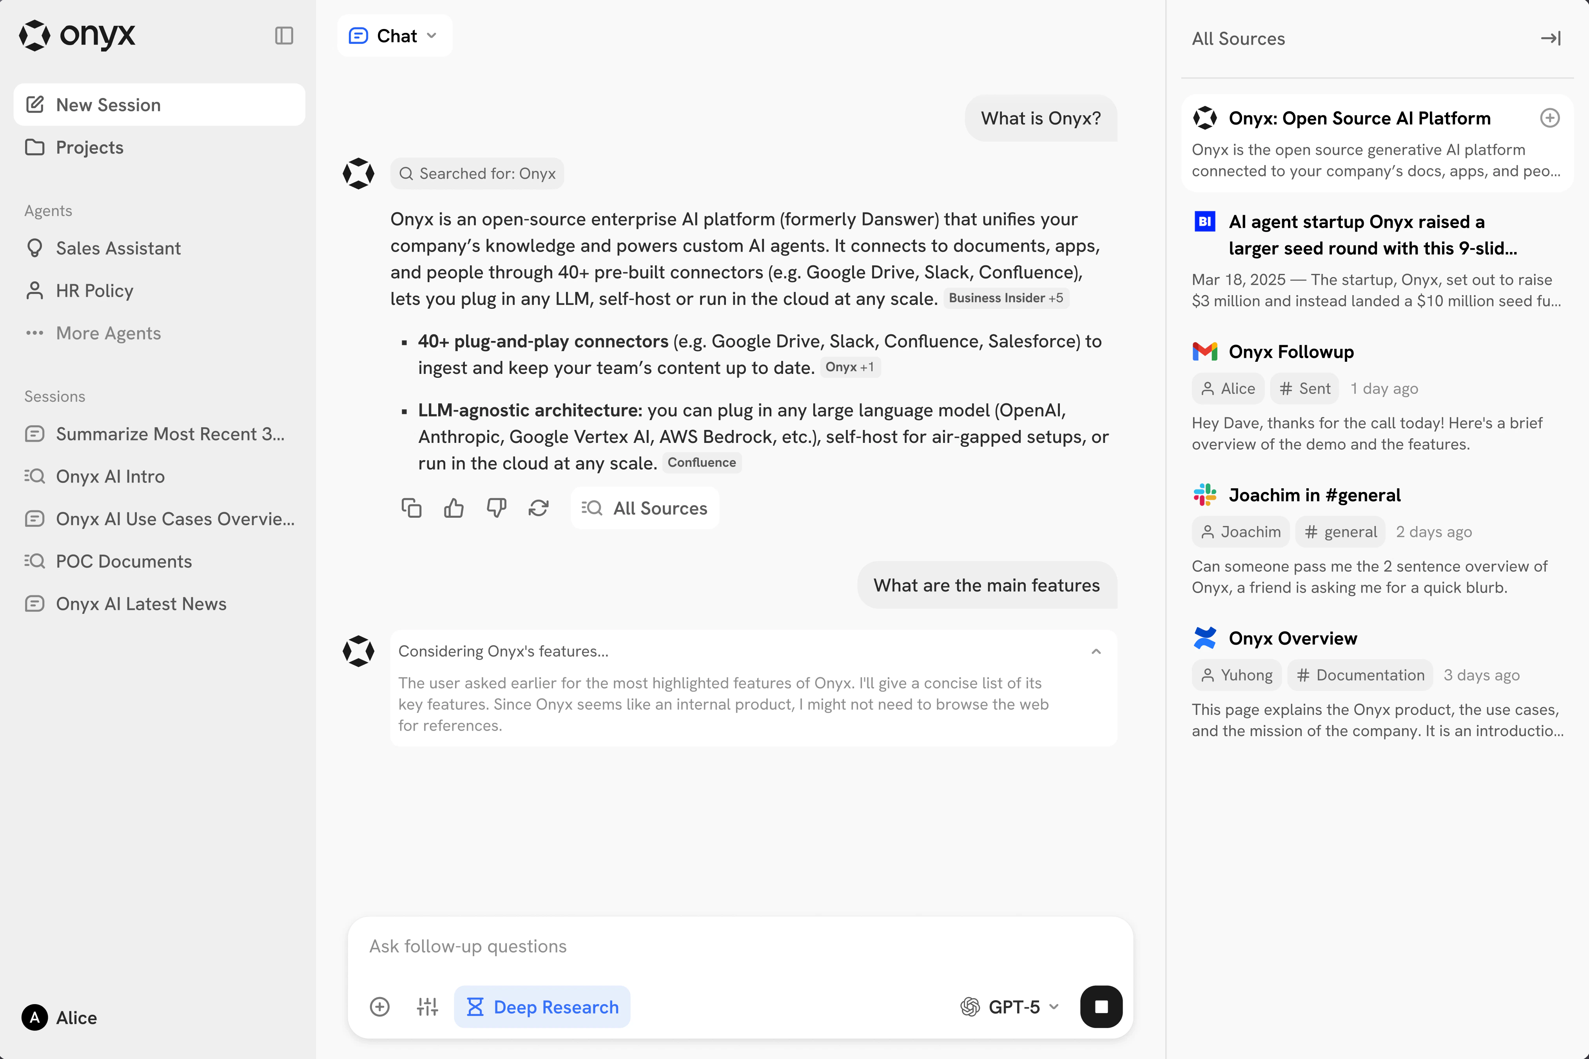This screenshot has height=1059, width=1589.
Task: Collapse the All Sources panel
Action: (1551, 38)
